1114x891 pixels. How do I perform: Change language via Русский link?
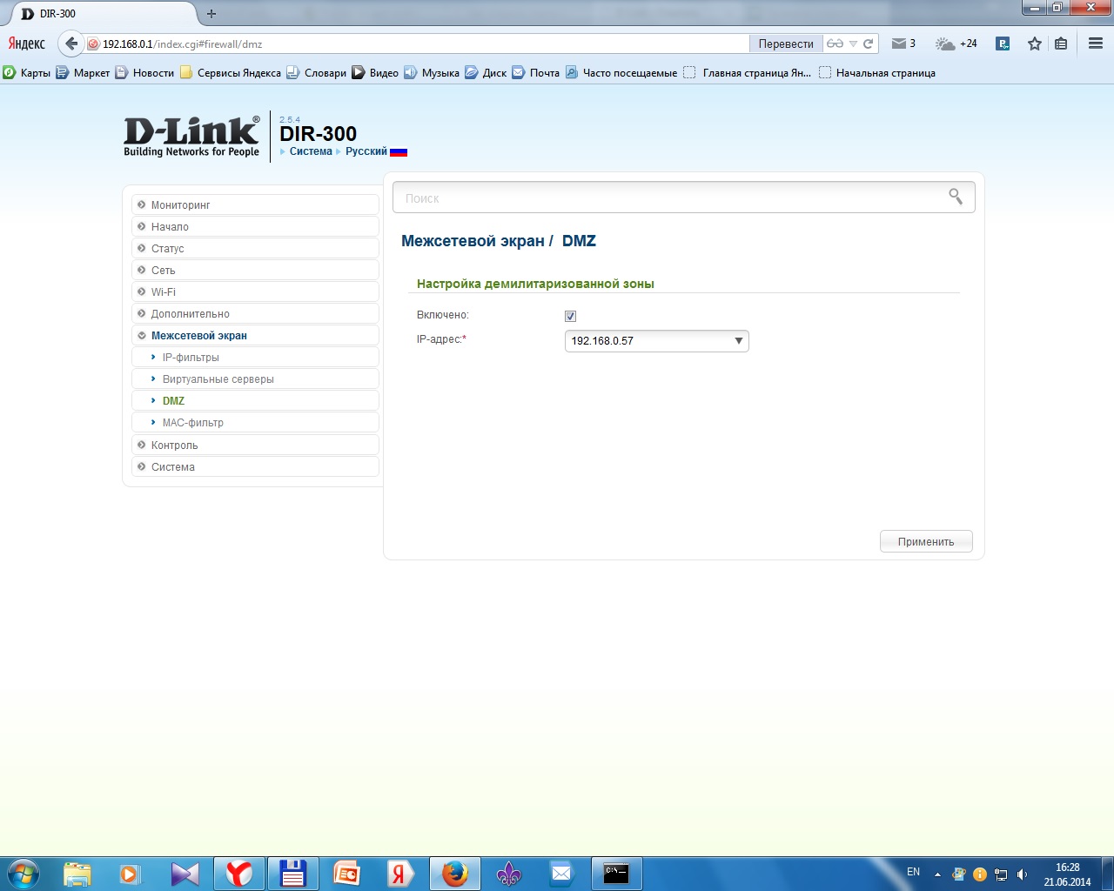[366, 151]
